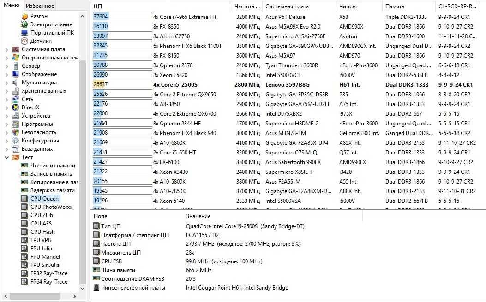Open the CPU Hash benchmark
Screen dimensions: 486x302
tap(42, 232)
